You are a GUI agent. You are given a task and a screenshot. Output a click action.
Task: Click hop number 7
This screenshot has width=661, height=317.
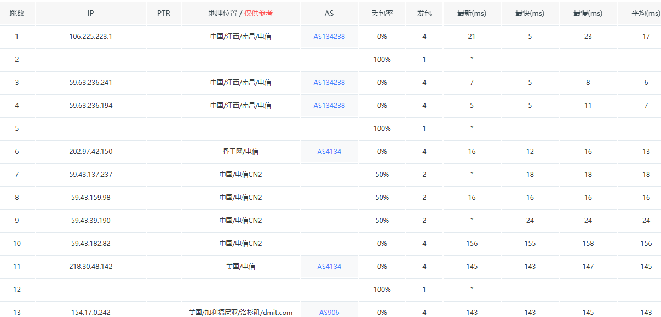click(17, 175)
